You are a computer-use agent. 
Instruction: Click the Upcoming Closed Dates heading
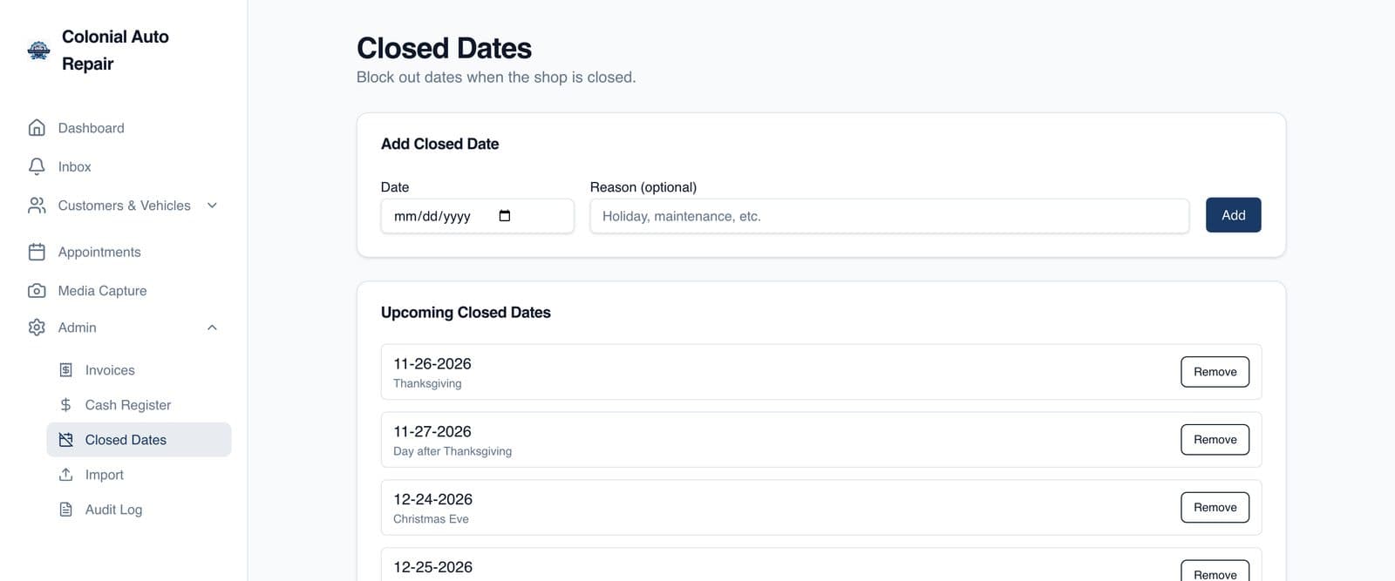(x=466, y=313)
